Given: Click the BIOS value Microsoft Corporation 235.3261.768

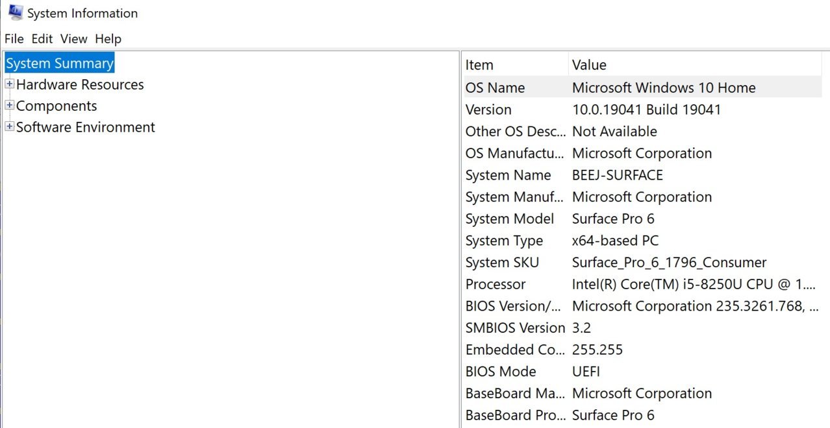Looking at the screenshot, I should 695,306.
